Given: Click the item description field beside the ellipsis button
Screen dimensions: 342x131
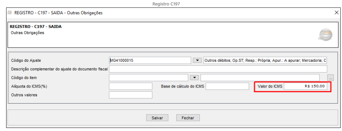Looking at the screenshot, I should coord(260,78).
